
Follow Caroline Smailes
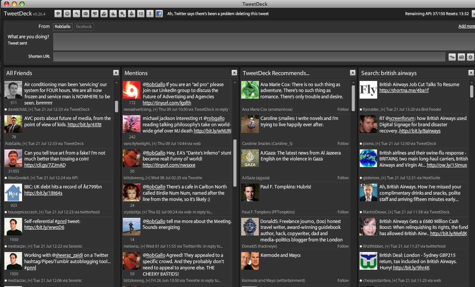[x=343, y=143]
